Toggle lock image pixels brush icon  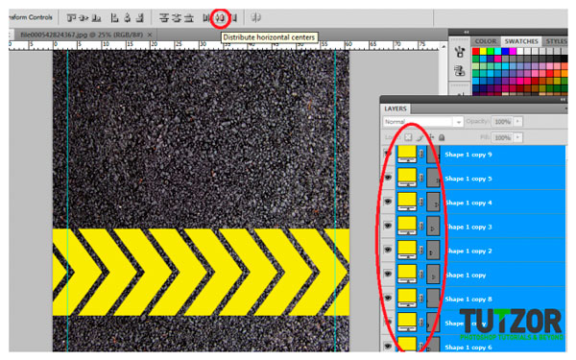[420, 137]
